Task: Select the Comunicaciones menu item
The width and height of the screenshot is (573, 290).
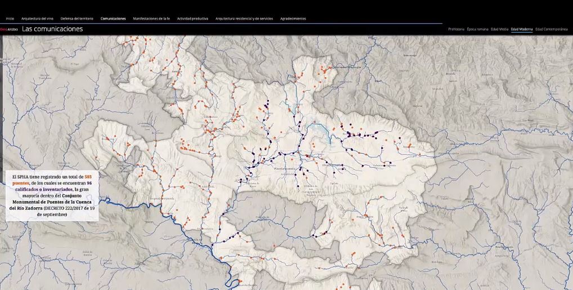Action: pos(113,19)
